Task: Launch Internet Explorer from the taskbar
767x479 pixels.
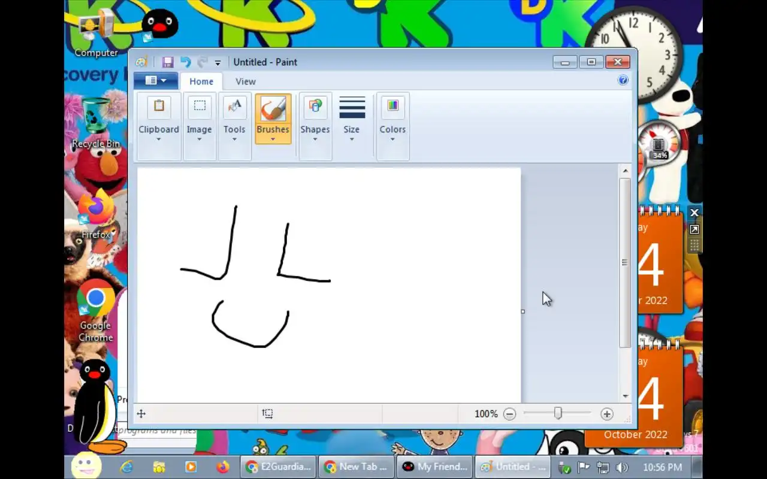Action: (126, 467)
